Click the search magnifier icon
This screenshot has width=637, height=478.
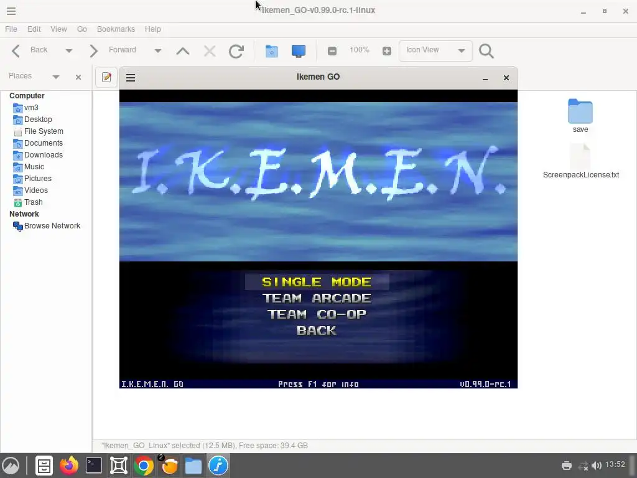tap(486, 51)
